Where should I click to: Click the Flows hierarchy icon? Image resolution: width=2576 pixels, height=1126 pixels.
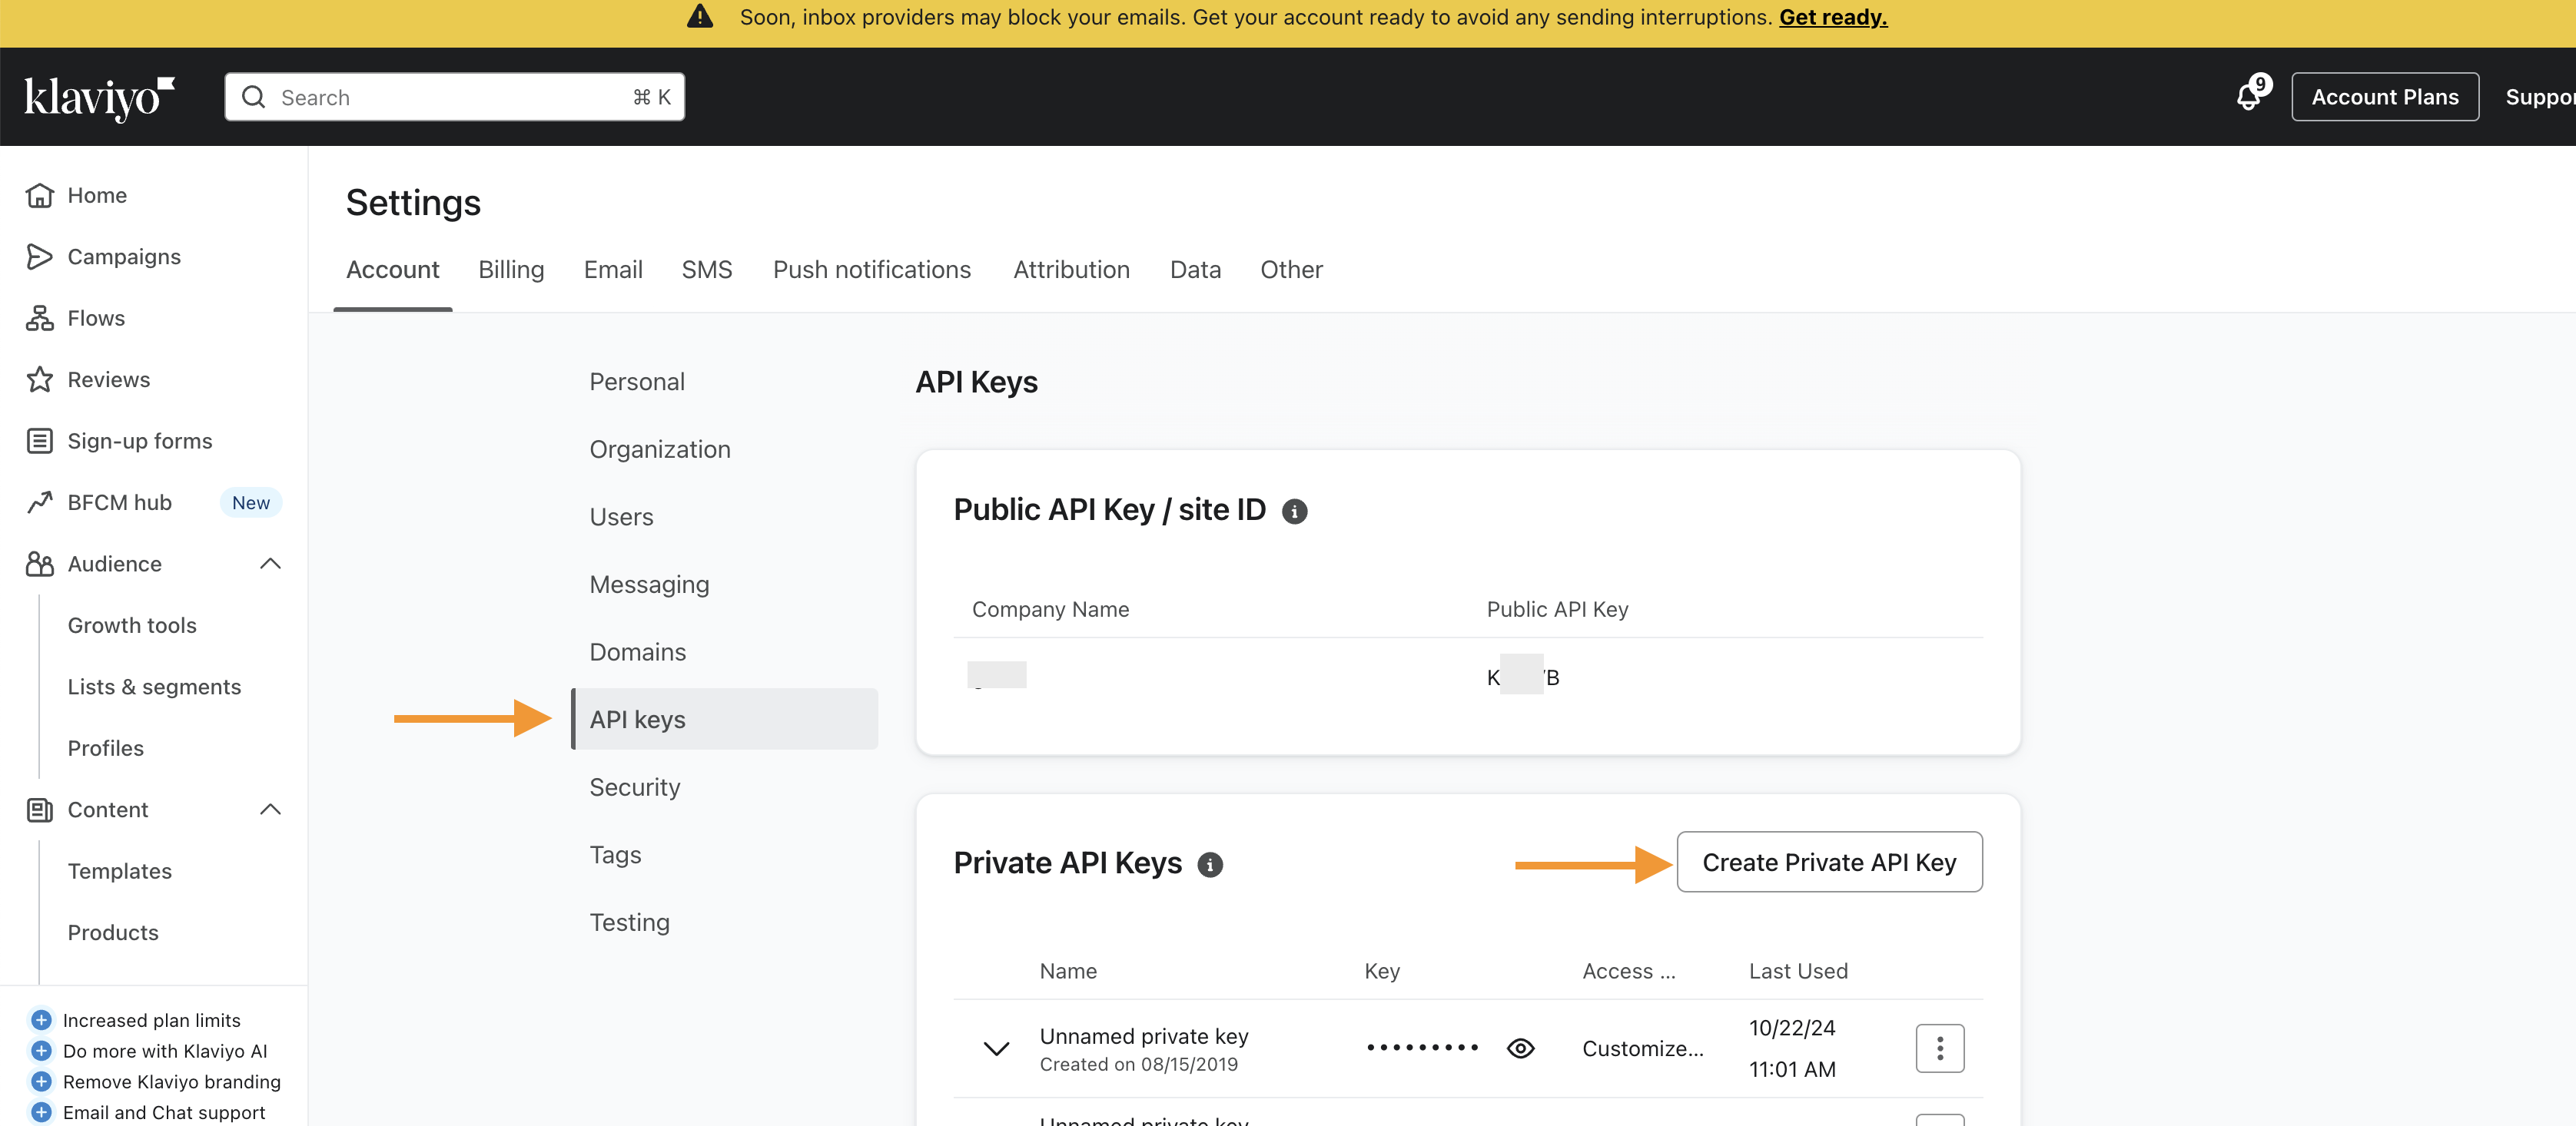pyautogui.click(x=40, y=318)
